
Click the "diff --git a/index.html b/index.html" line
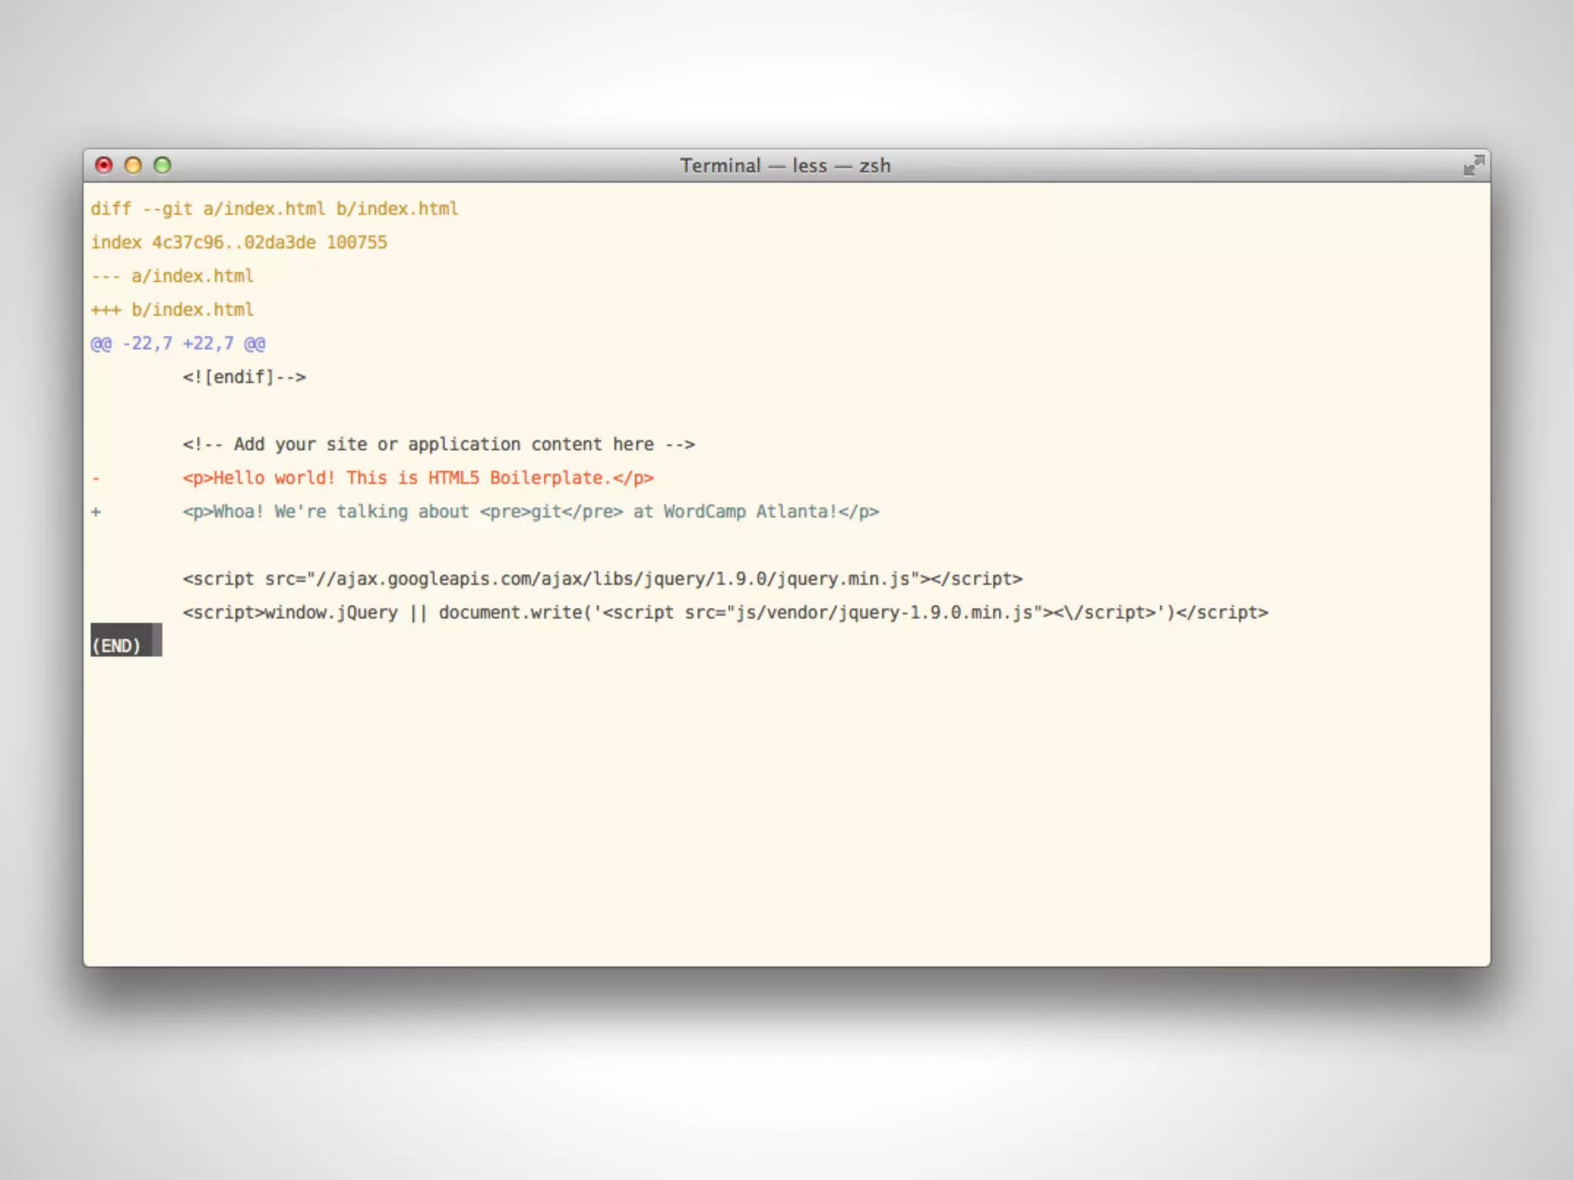coord(274,209)
